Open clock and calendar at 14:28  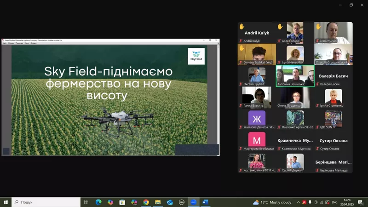(x=347, y=202)
